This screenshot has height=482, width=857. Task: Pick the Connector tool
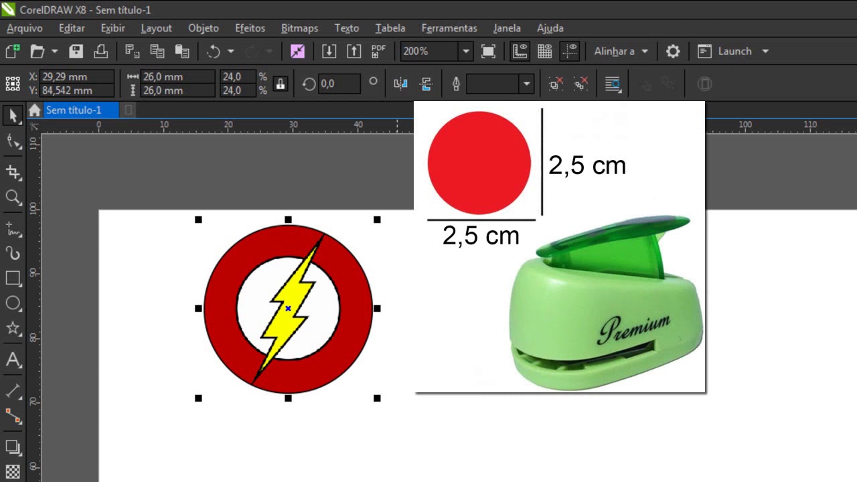click(x=13, y=416)
